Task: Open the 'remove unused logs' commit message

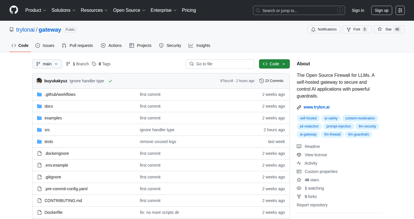Action: point(158,142)
